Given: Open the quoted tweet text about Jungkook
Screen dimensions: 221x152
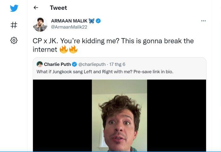Looking at the screenshot, I should [x=105, y=72].
